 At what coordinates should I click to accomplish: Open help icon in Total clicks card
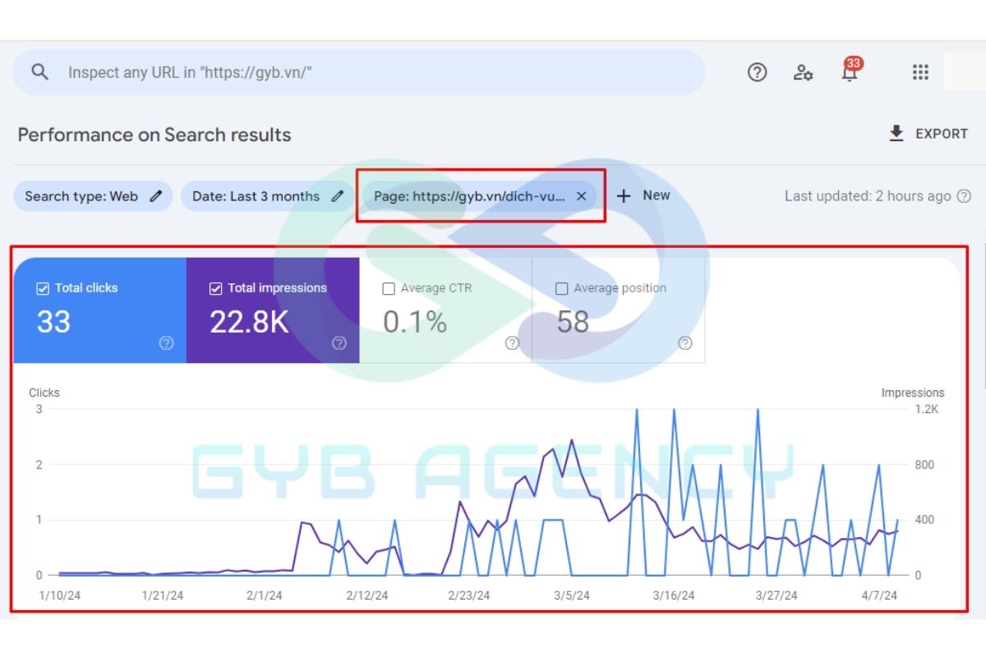click(x=166, y=343)
